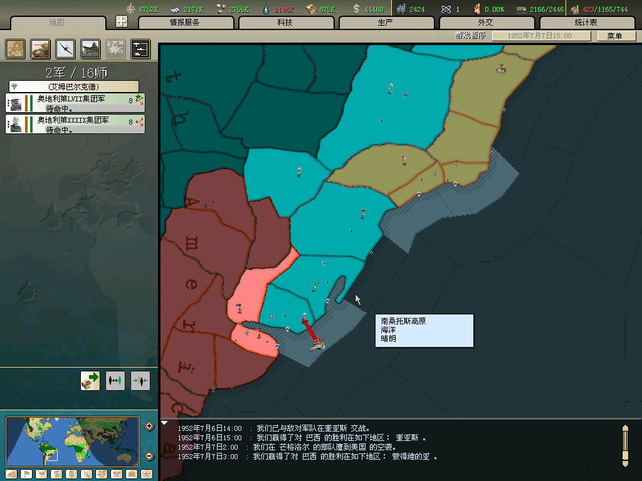The image size is (642, 481).
Task: Click the commander portrait of 奥地利第XXXIX集团军
Action: point(16,125)
